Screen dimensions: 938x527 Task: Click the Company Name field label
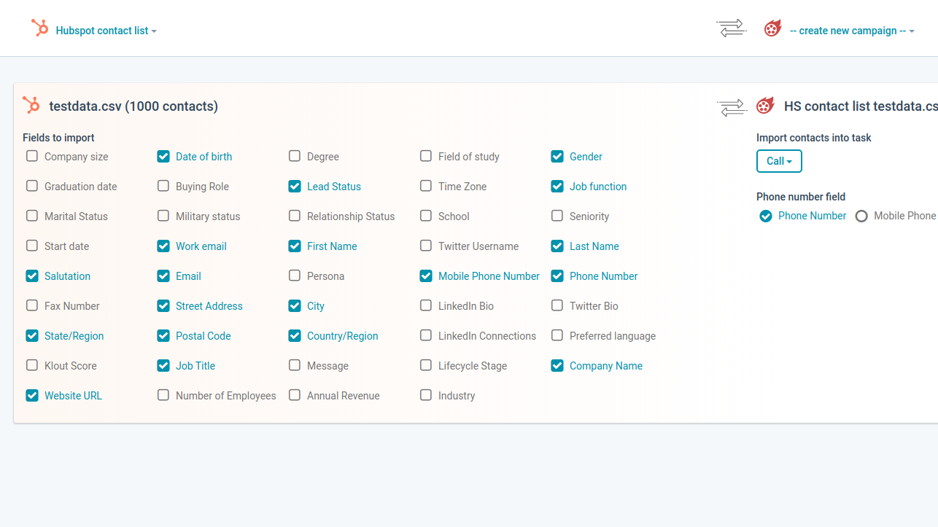(x=605, y=366)
